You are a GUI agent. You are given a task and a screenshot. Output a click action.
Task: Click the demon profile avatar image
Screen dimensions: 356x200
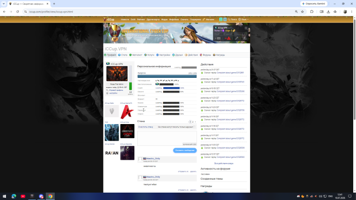click(x=117, y=74)
